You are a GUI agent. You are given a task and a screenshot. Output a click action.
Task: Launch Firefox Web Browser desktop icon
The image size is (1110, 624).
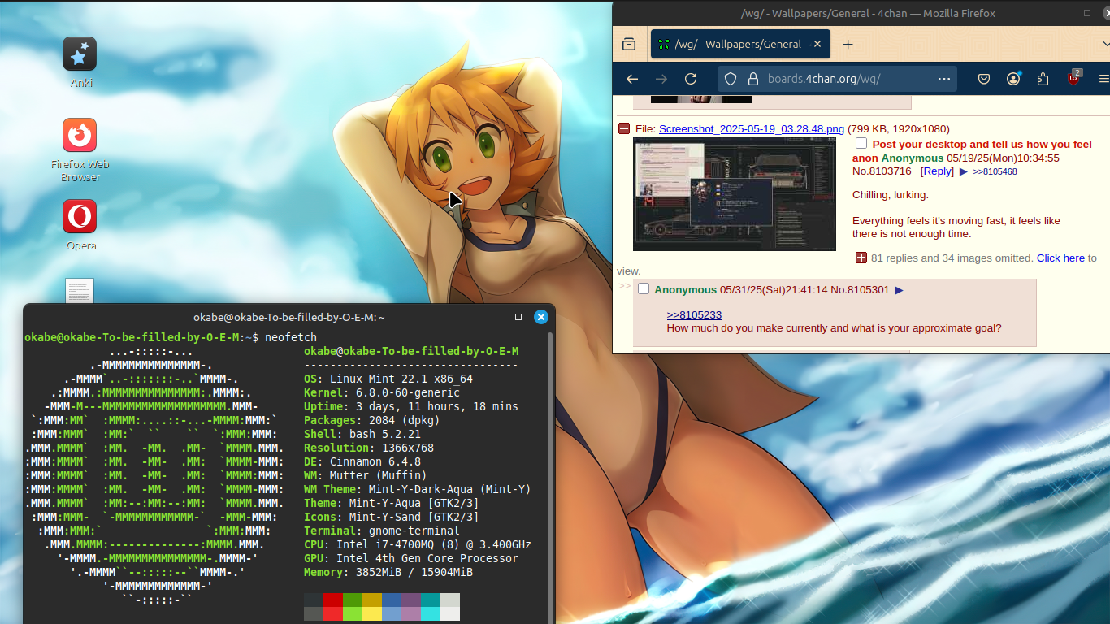[80, 135]
